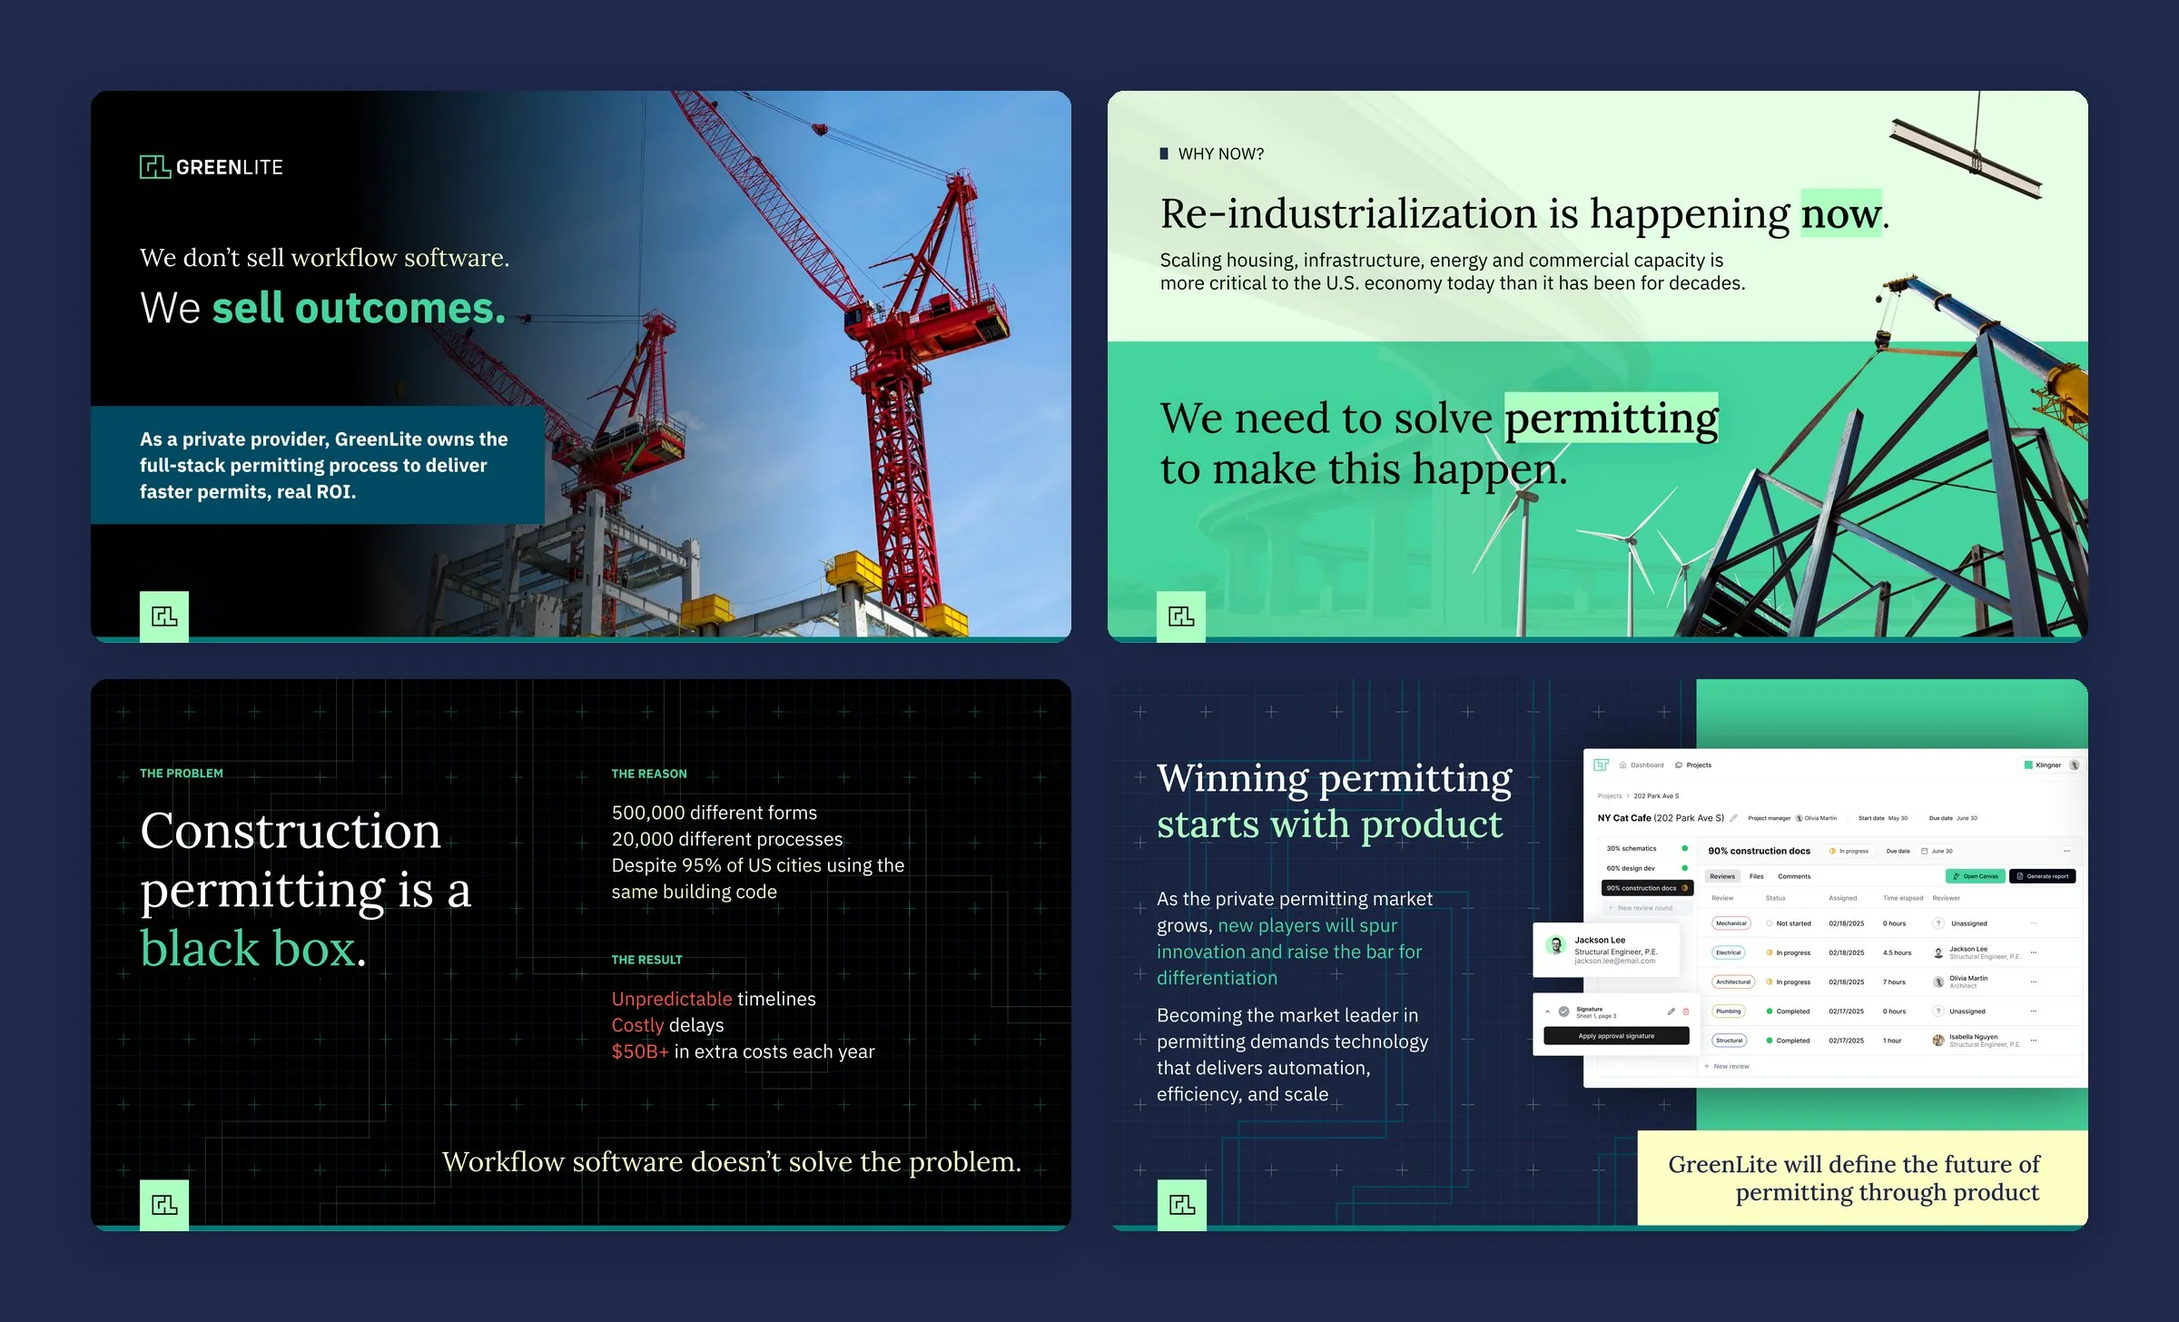Click the question-mark avatar in the Plumbing row
This screenshot has height=1322, width=2179.
coord(1938,1011)
